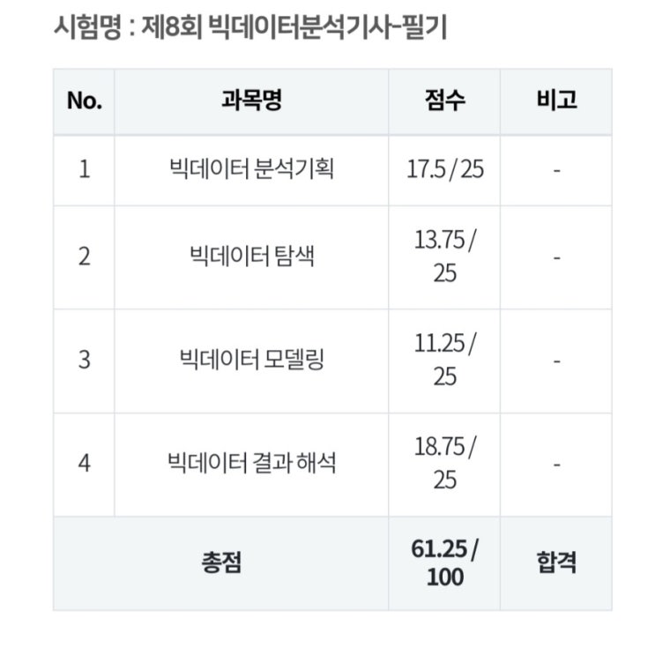
Task: Select the 빅데이터 결과 해석 subject cell
Action: point(251,465)
